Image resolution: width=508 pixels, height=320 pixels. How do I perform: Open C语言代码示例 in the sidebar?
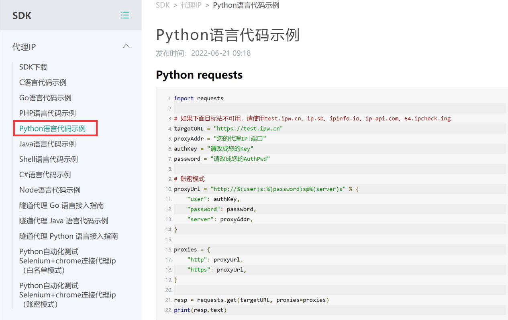coord(43,82)
